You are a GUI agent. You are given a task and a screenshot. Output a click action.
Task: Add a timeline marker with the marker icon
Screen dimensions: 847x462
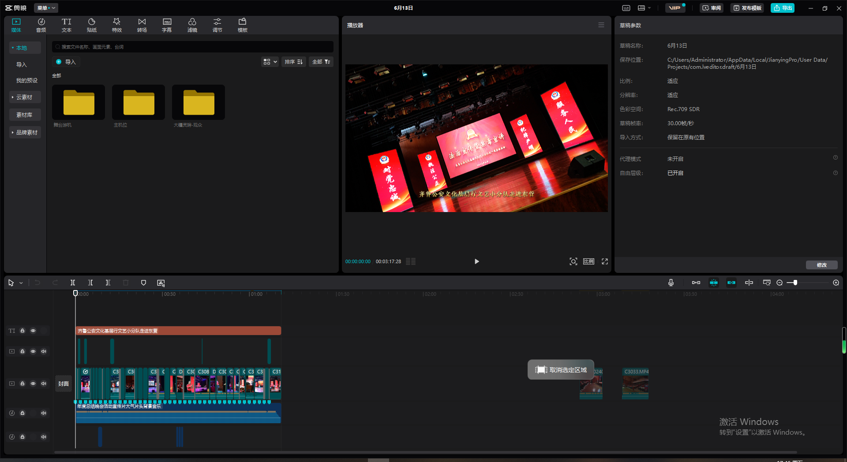point(143,283)
